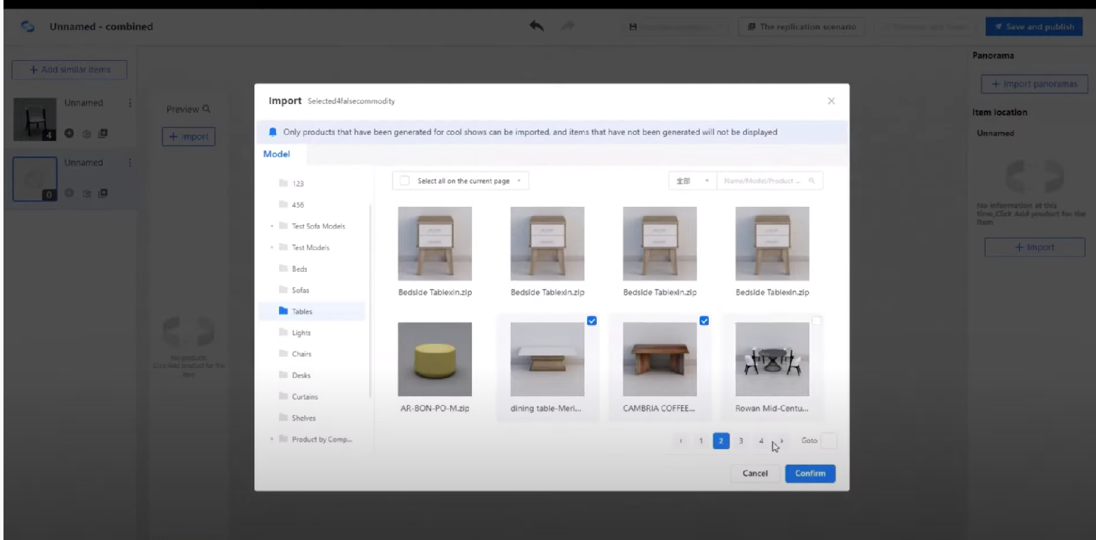Expand the Product by Comp... folder
The height and width of the screenshot is (540, 1096).
click(x=271, y=439)
